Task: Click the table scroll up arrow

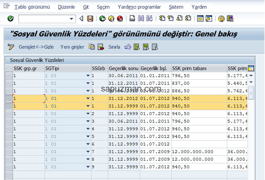Action: coord(251,75)
